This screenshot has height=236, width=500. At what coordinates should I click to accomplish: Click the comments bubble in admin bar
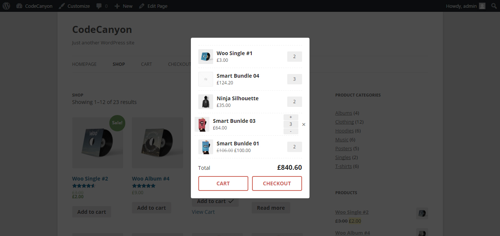102,6
